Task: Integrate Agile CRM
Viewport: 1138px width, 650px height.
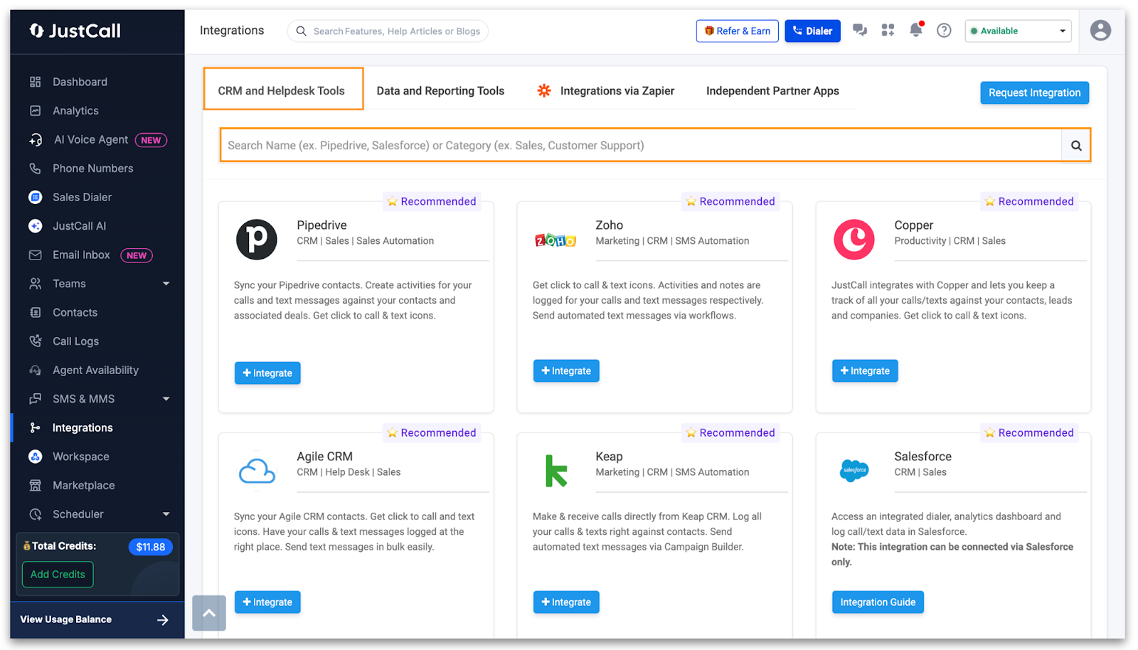Action: click(x=267, y=602)
